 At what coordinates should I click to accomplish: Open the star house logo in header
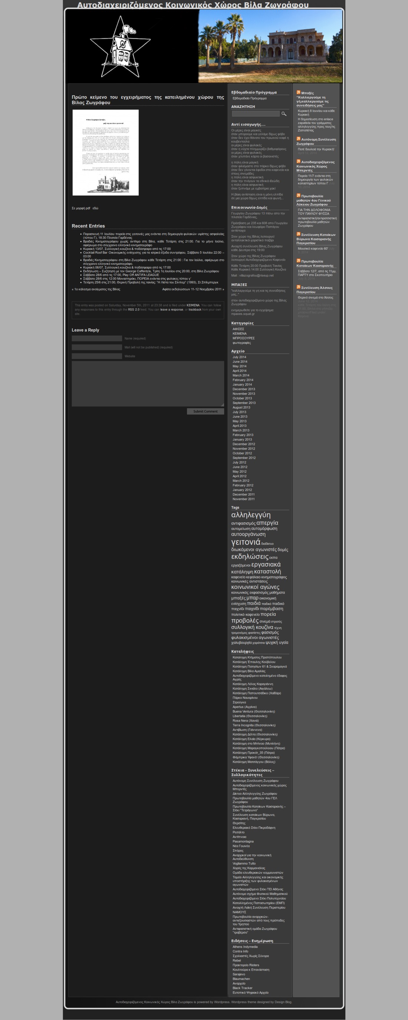[120, 46]
